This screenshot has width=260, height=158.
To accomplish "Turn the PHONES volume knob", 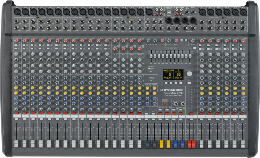I will [193, 41].
